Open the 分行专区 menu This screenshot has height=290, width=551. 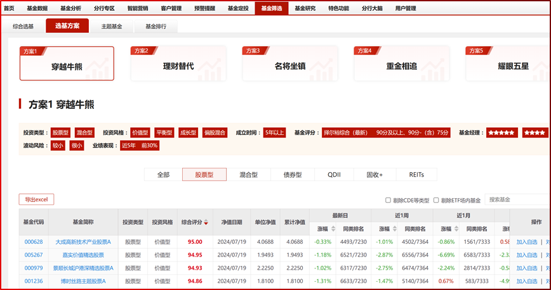point(104,8)
